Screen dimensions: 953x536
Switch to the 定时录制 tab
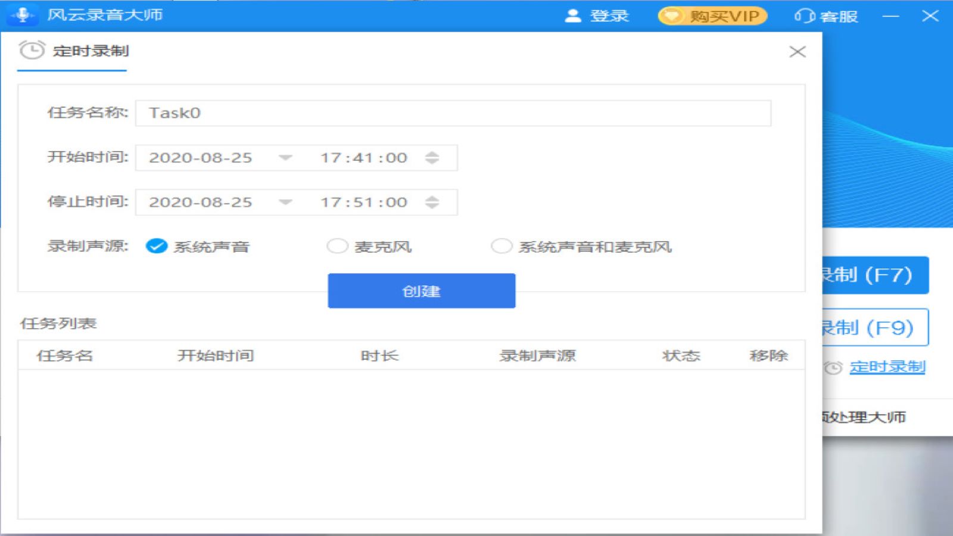pos(89,51)
